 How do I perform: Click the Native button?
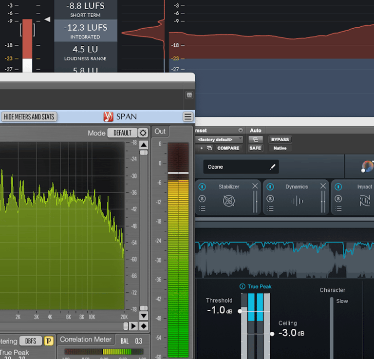[280, 148]
